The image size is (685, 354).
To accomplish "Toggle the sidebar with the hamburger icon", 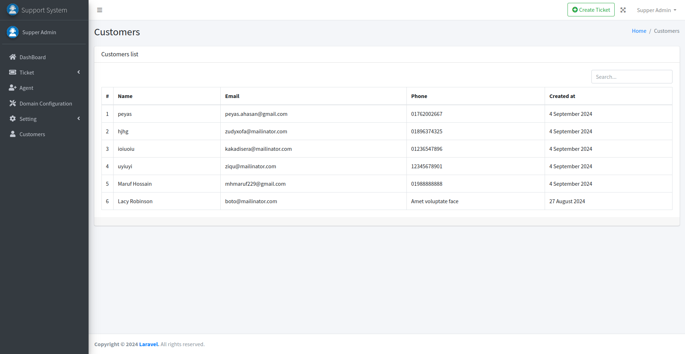I will [100, 10].
